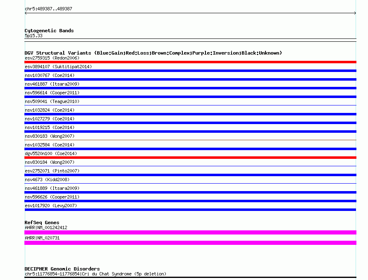Click the chr5:489387..489387 position label

pos(48,9)
